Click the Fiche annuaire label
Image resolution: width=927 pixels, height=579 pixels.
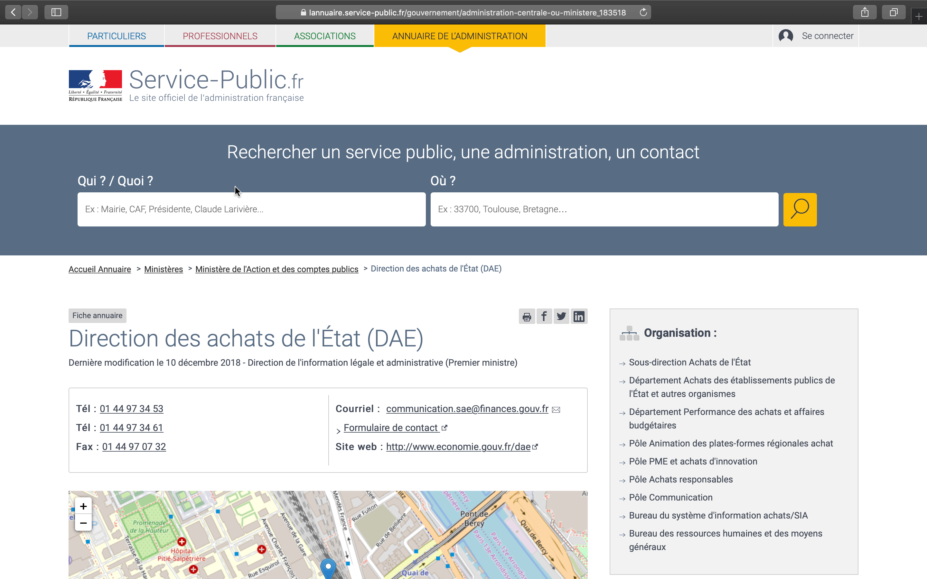97,316
